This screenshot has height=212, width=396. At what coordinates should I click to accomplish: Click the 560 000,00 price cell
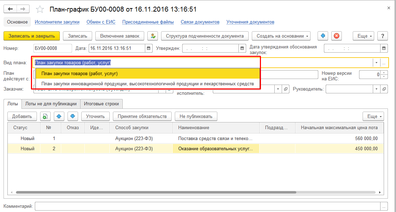339,138
